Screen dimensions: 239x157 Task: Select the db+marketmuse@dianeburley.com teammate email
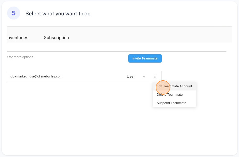(x=36, y=76)
